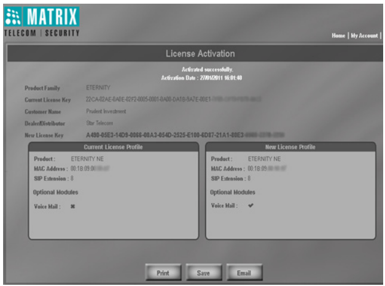Click the Matrix Telecom Security logo

click(x=42, y=22)
